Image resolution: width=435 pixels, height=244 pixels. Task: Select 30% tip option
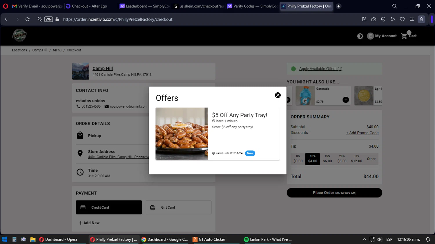[357, 159]
